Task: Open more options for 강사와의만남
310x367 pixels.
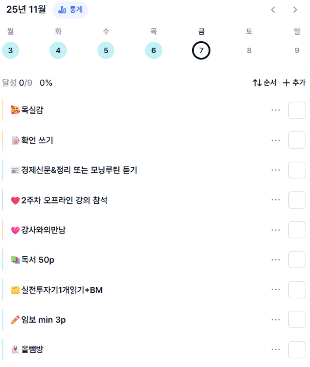Action: 276,230
